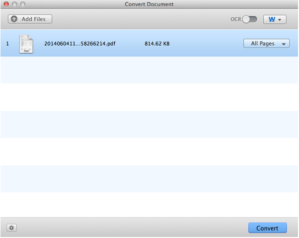Click the Convert Document title bar
Viewport: 299px width, 238px height.
pos(149,4)
